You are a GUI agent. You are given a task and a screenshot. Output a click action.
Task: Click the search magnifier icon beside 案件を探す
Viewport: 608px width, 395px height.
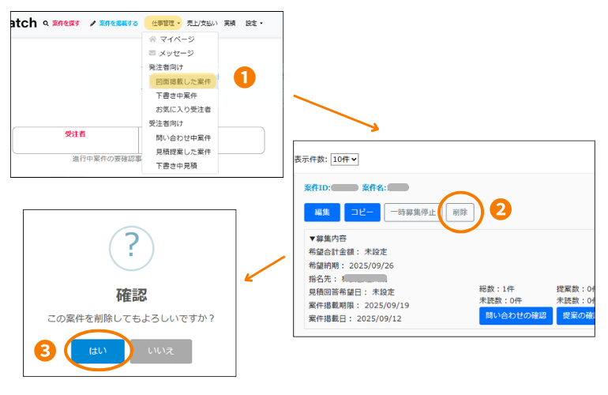tap(46, 23)
